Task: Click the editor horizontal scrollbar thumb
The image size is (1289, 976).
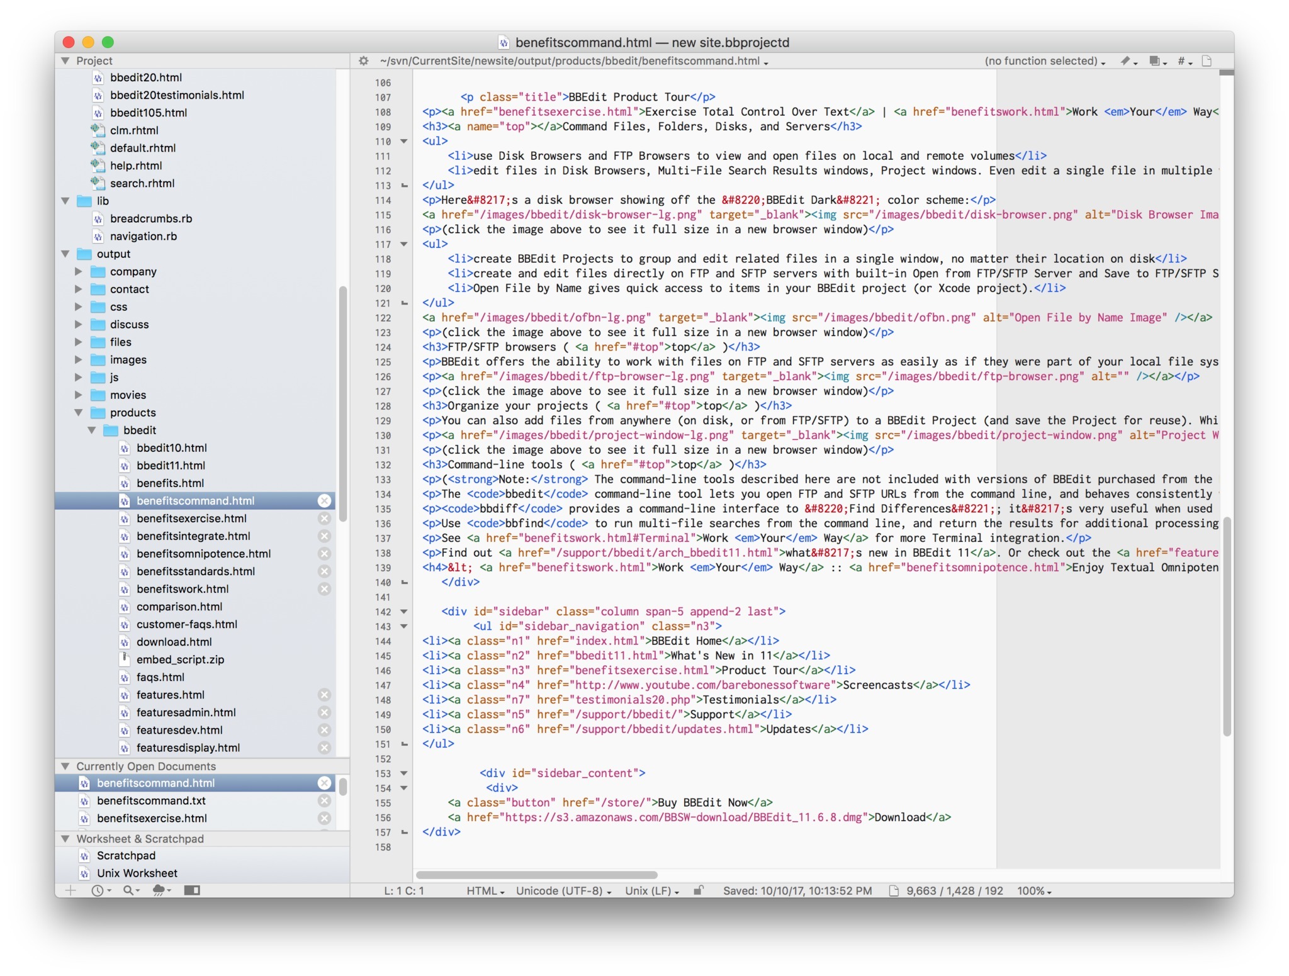Action: 536,875
